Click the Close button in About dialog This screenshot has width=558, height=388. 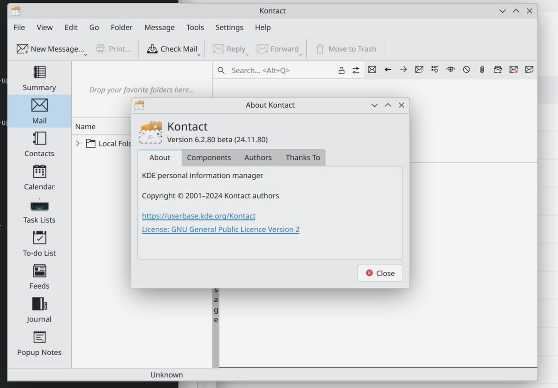point(380,273)
